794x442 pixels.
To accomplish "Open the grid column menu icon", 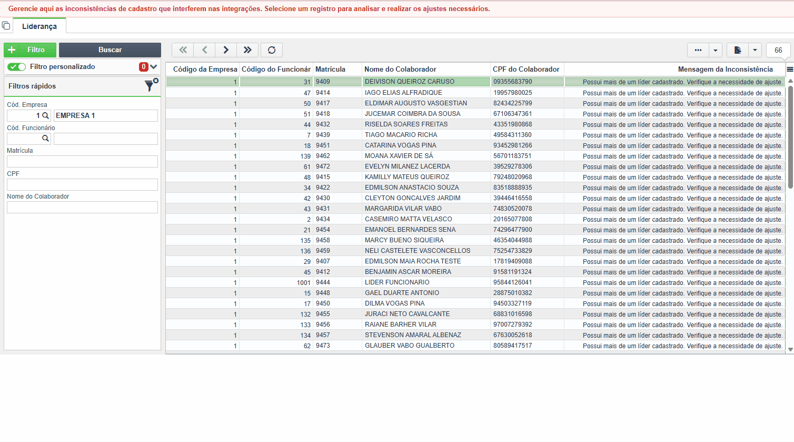I will click(x=790, y=69).
